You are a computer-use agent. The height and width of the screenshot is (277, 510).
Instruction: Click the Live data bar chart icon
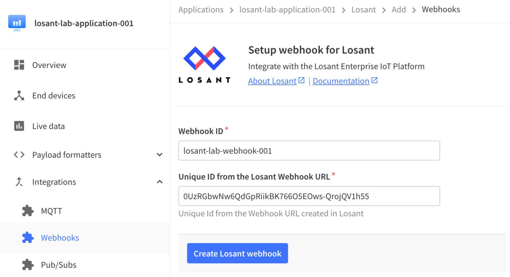19,126
